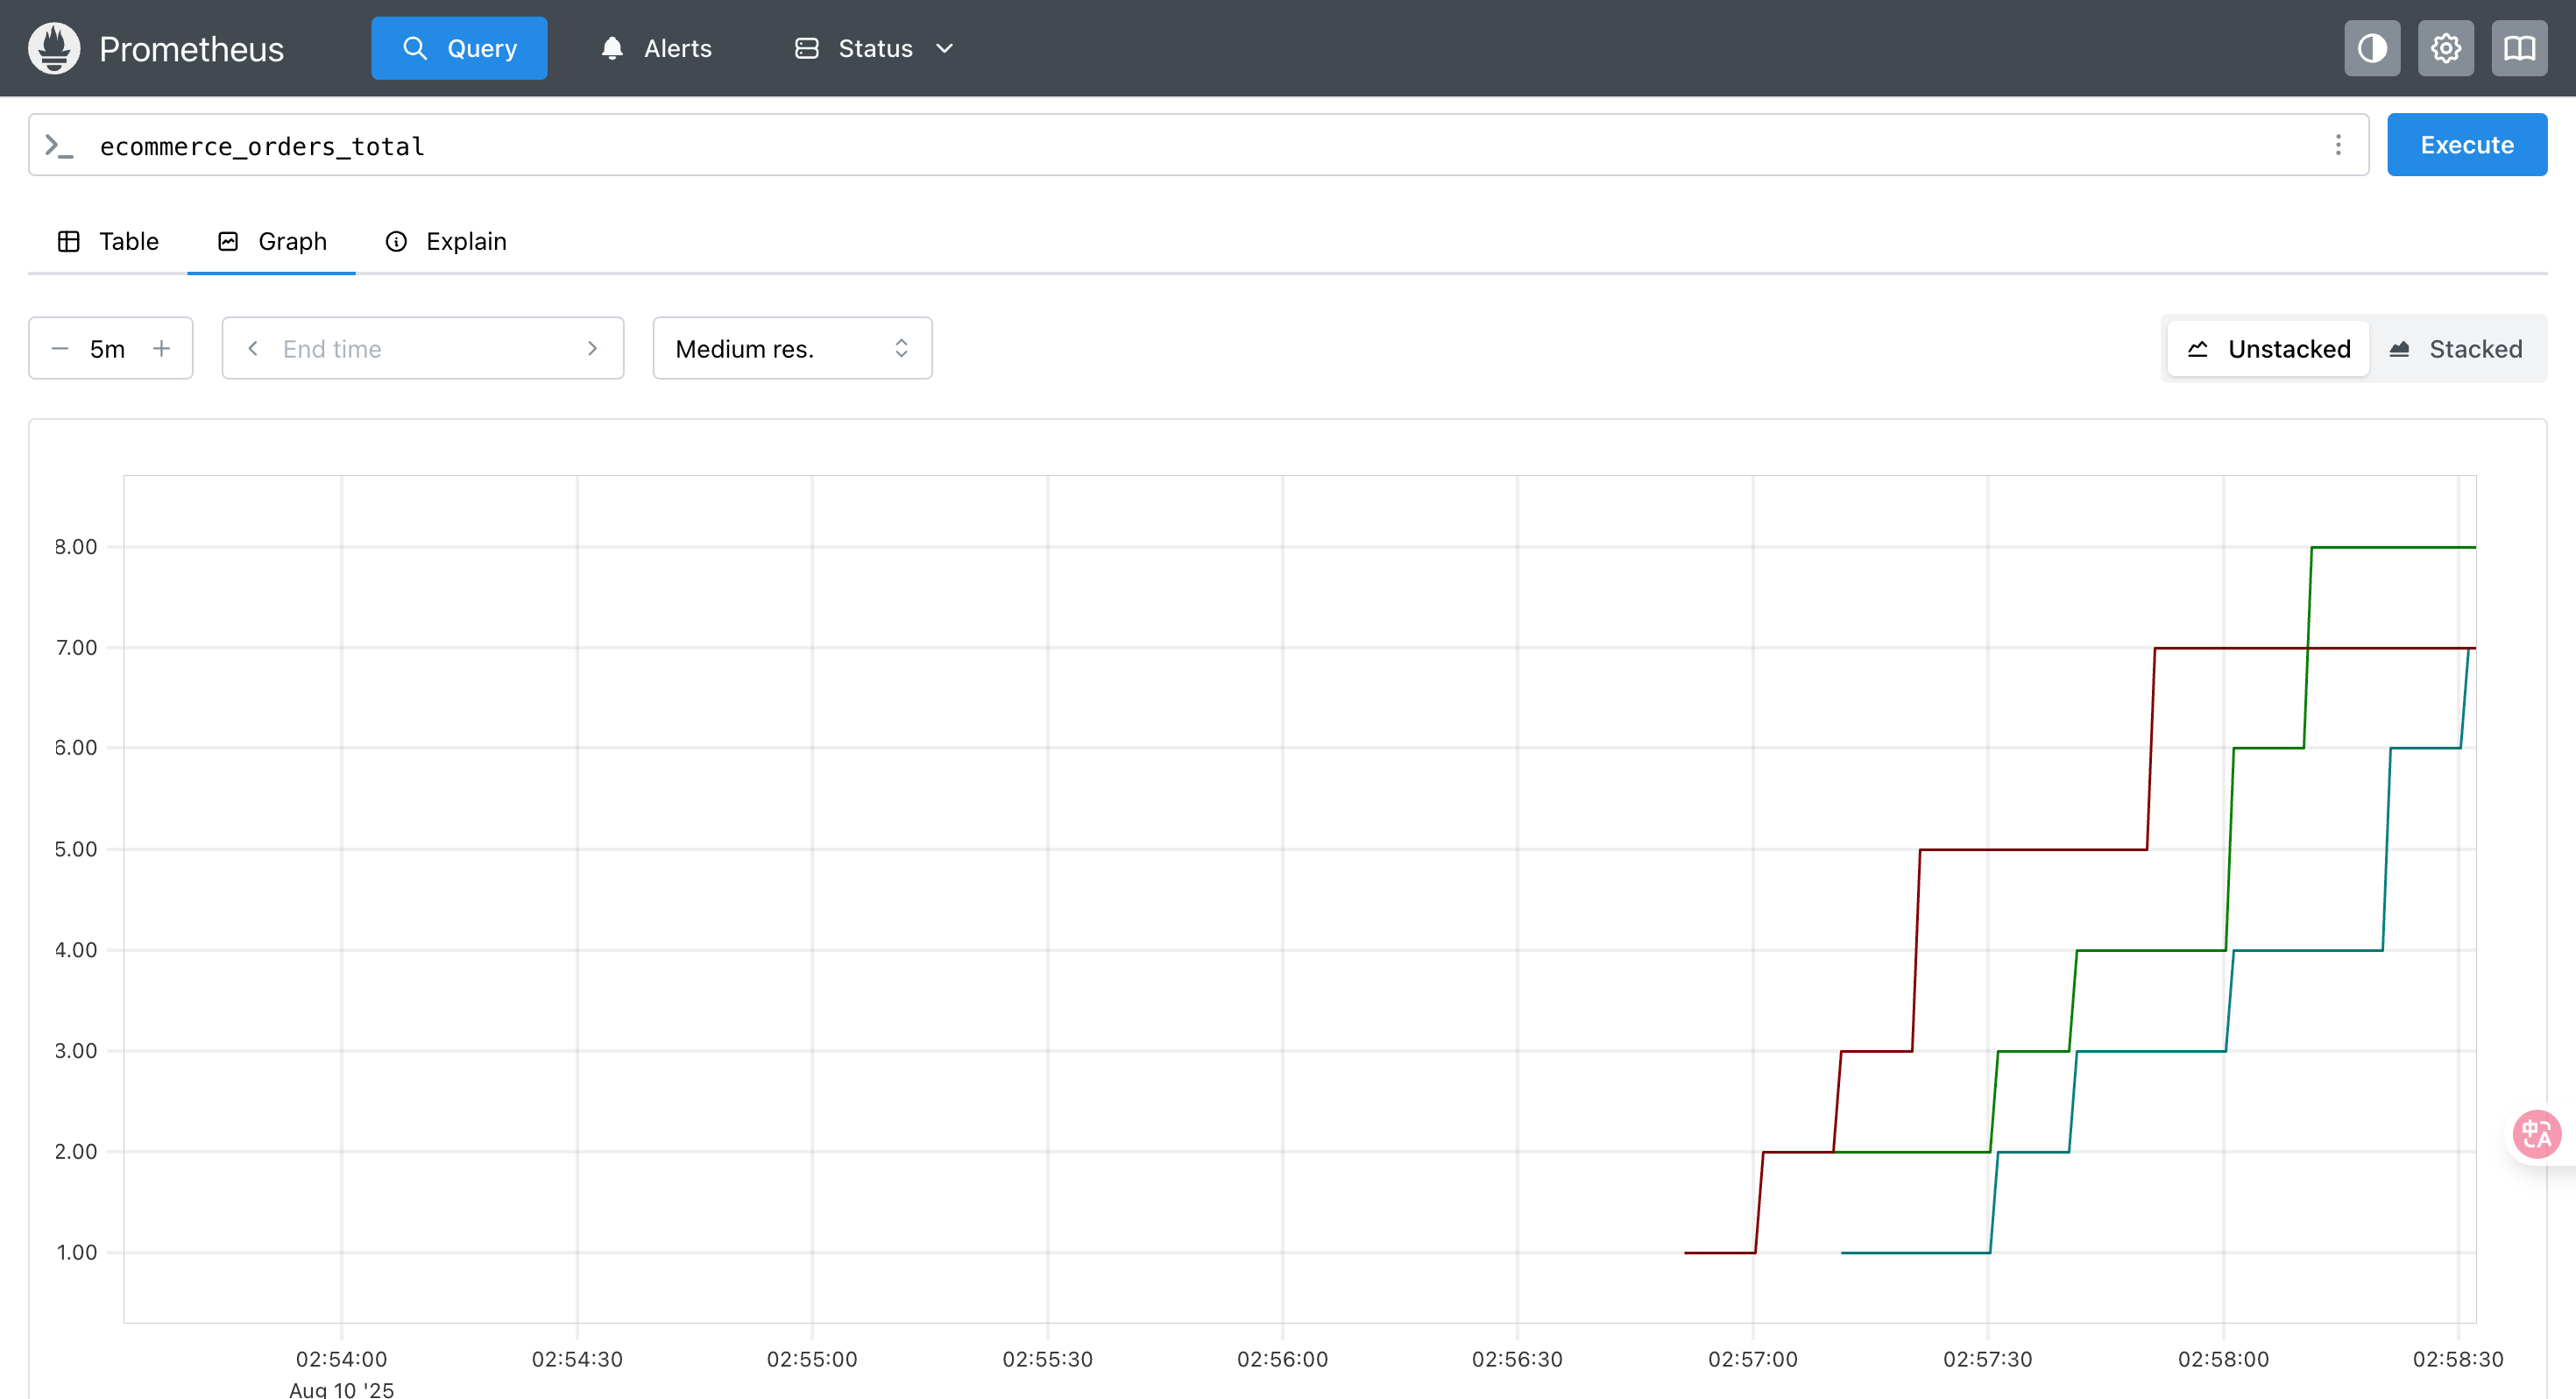
Task: Click the ecommerce_orders_total query input
Action: [1200, 146]
